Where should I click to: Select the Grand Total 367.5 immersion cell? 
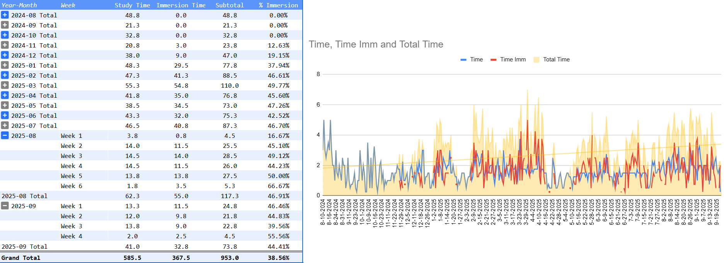181,258
